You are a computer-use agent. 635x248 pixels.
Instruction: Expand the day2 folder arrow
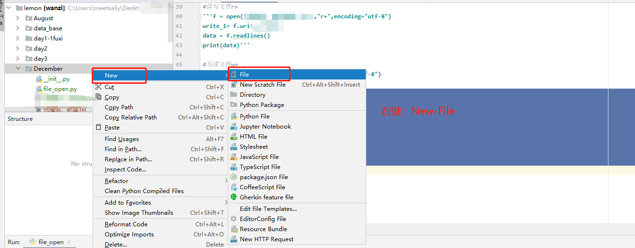click(x=18, y=49)
